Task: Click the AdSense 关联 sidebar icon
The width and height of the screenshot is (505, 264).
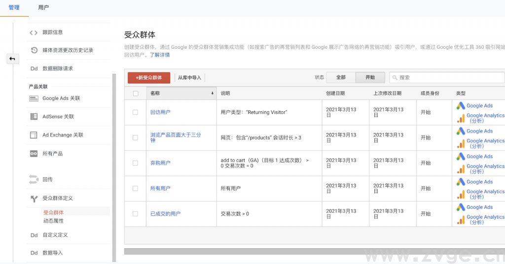Action: (34, 116)
